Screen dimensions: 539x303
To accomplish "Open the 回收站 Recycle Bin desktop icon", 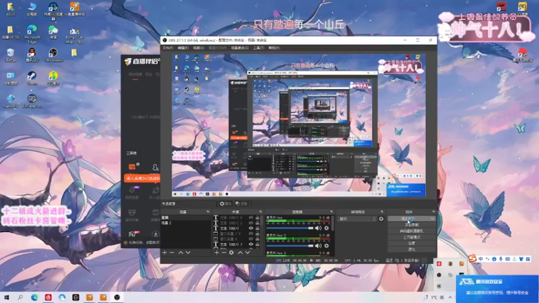I will [x=11, y=55].
